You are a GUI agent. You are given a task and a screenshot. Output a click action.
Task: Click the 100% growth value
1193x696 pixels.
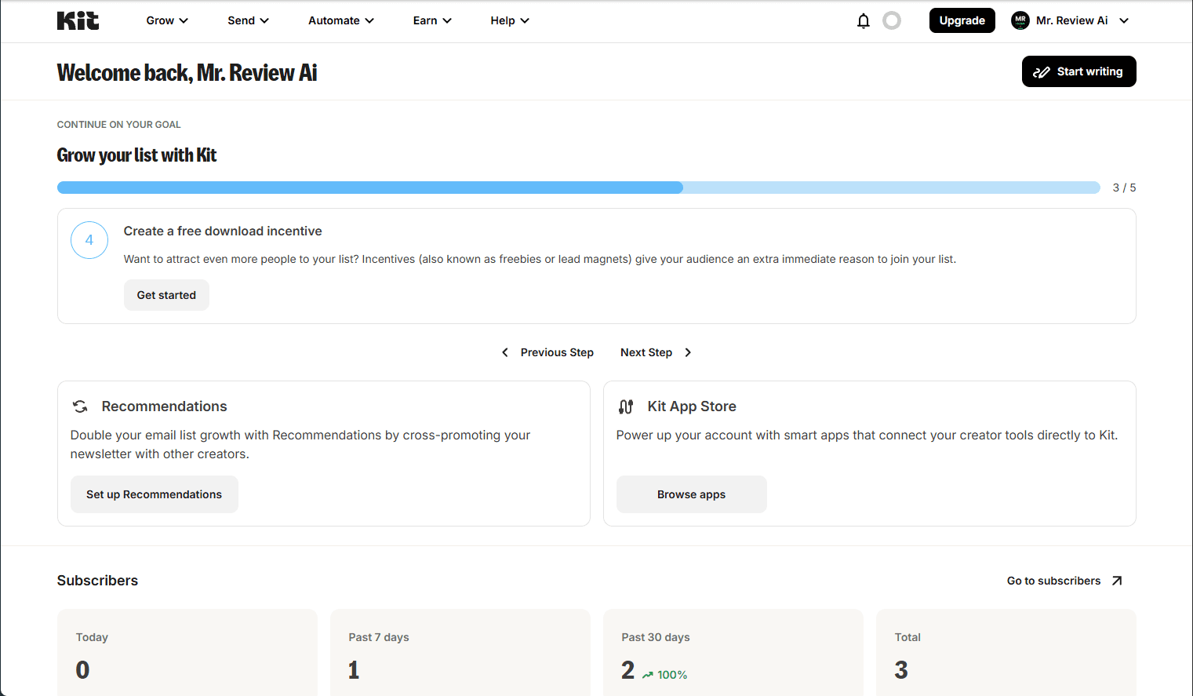tap(672, 675)
